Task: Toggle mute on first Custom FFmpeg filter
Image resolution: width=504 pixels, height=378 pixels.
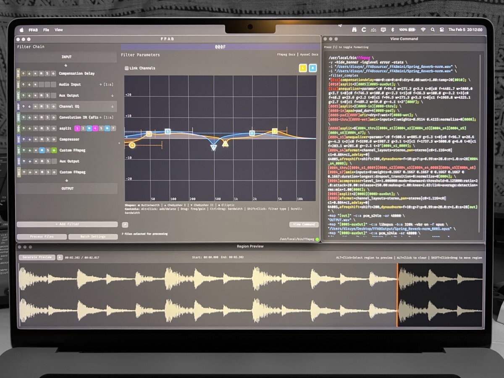Action: pyautogui.click(x=42, y=150)
